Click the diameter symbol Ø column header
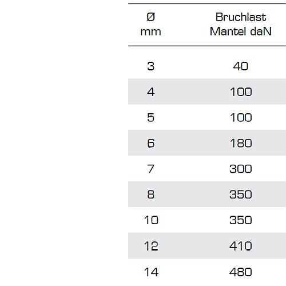 [x=150, y=25]
